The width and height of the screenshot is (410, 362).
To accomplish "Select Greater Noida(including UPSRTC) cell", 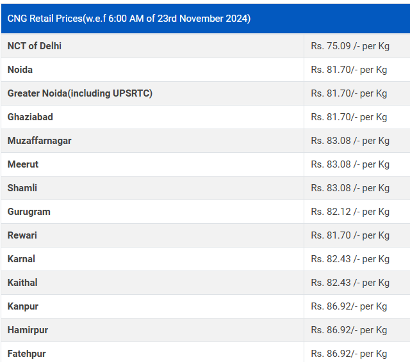I will [80, 93].
